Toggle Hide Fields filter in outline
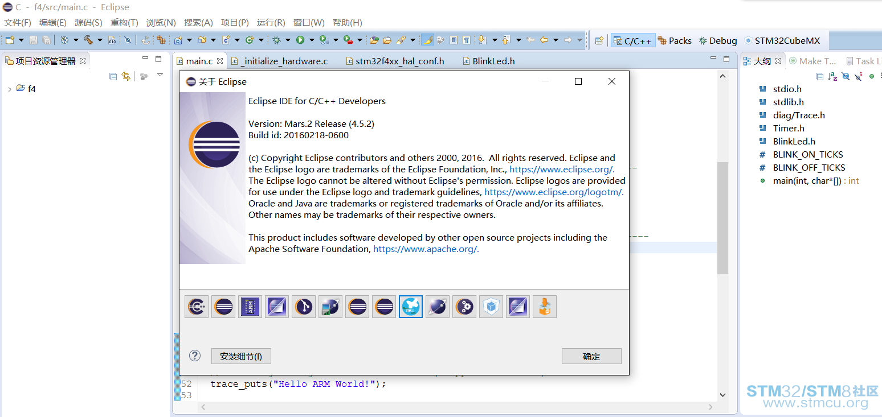 pos(846,76)
